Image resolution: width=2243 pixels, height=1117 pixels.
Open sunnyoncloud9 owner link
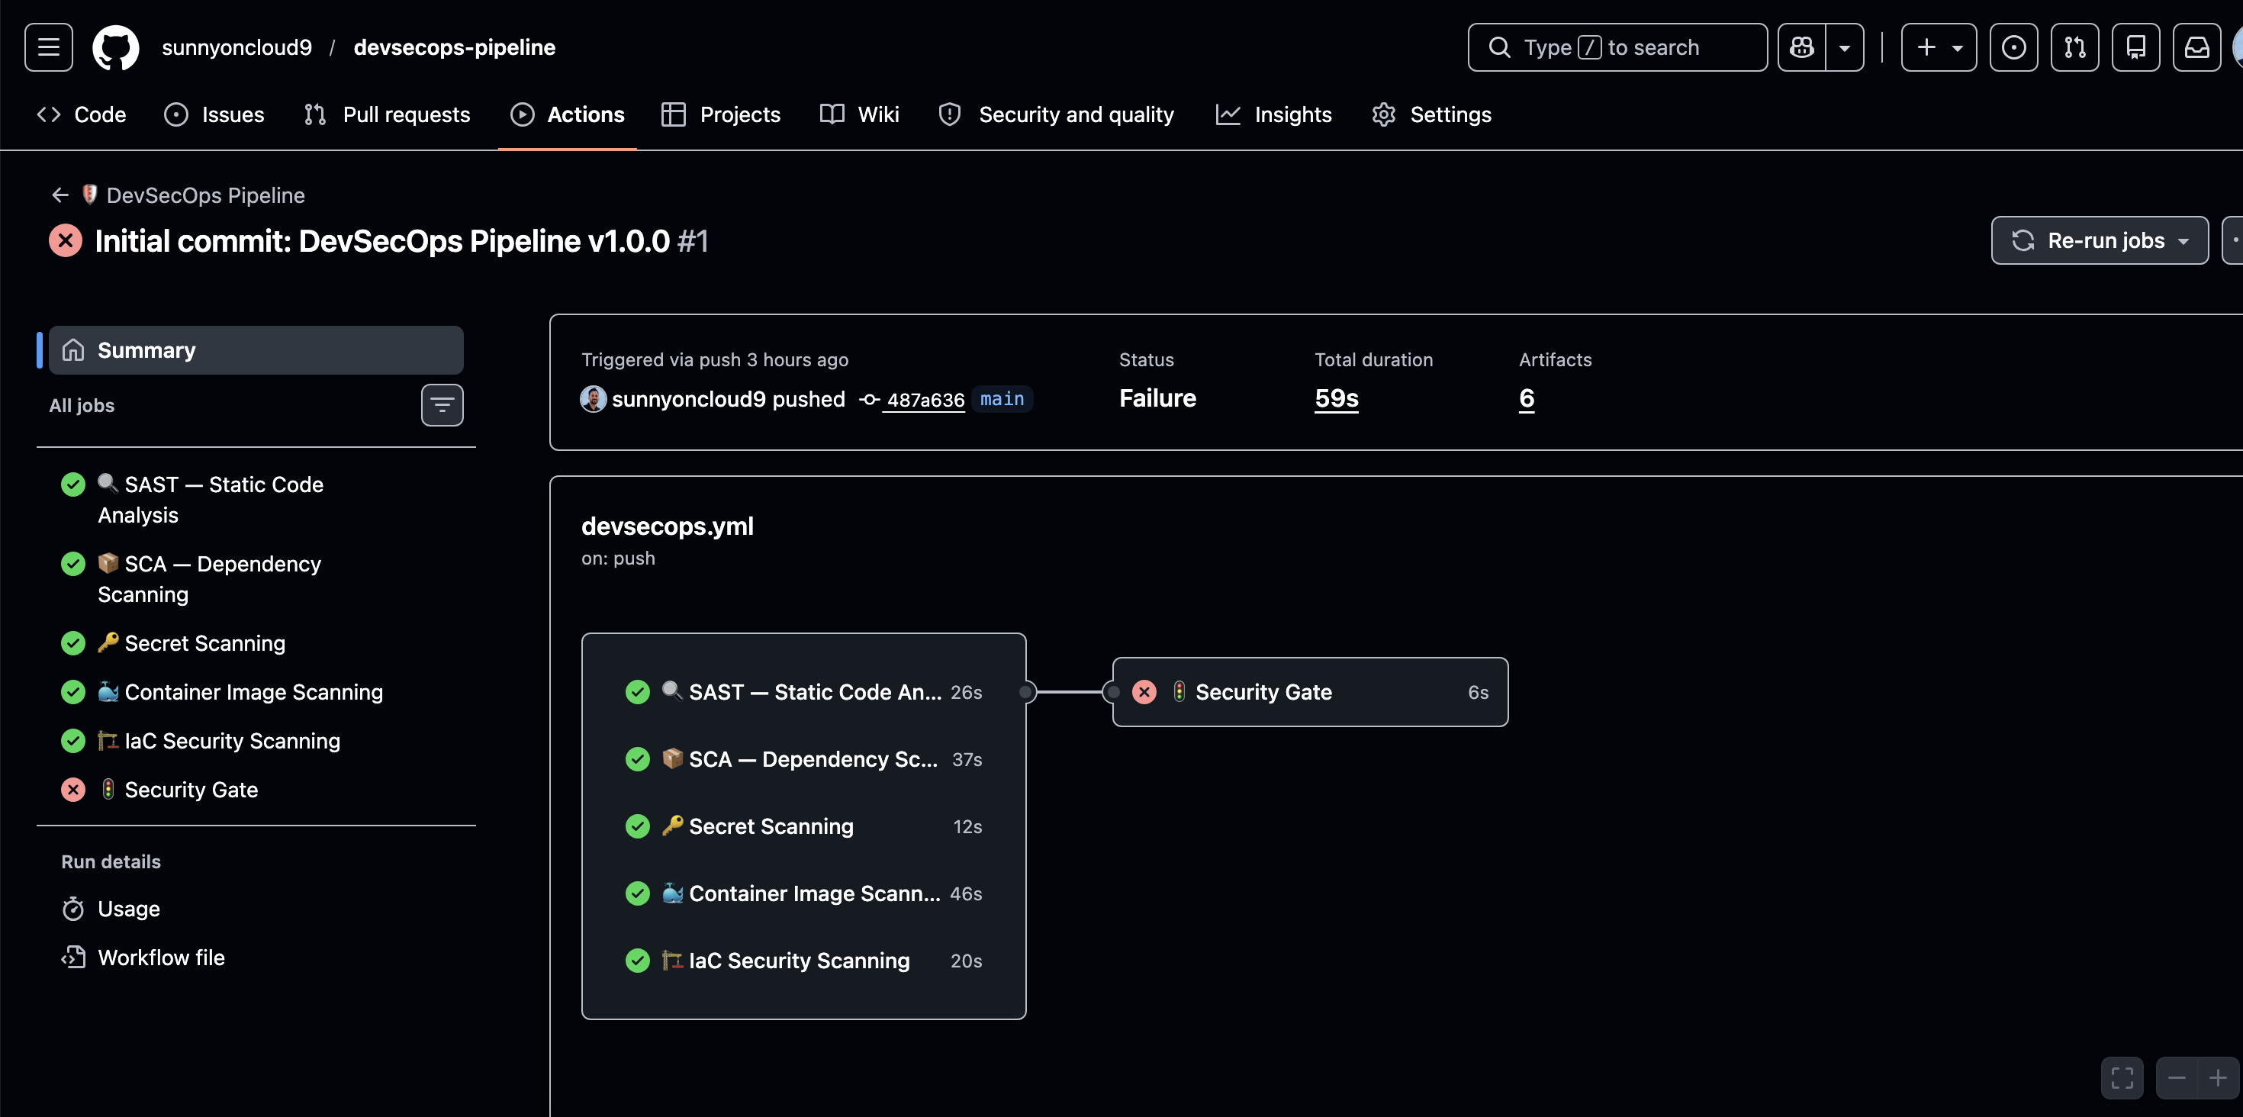coord(237,47)
